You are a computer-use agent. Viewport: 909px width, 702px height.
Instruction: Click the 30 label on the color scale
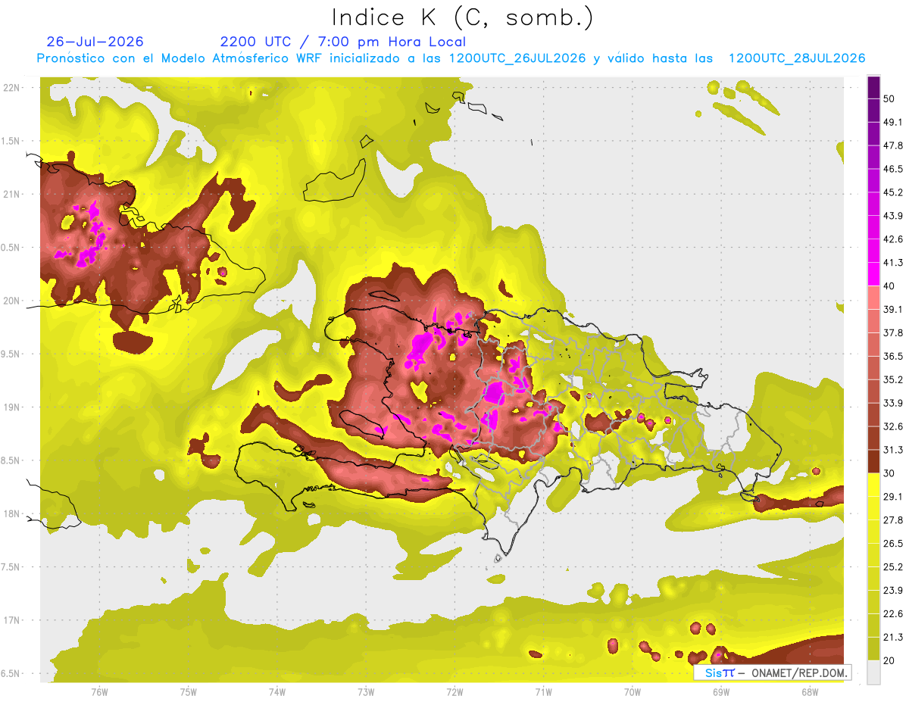tap(889, 473)
